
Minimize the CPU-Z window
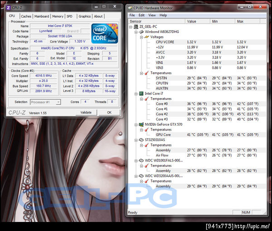pyautogui.click(x=96, y=7)
